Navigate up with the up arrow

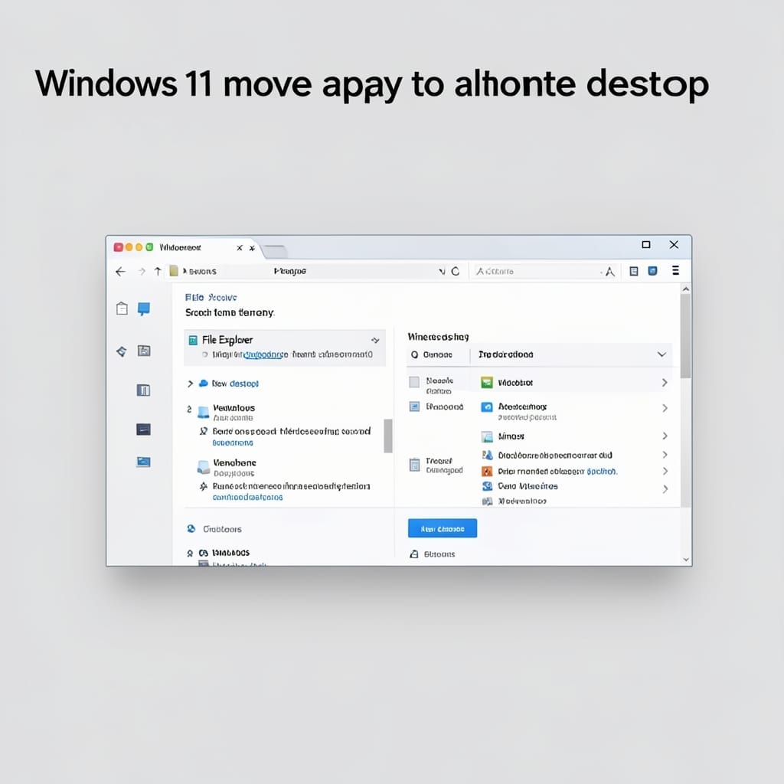[x=158, y=272]
